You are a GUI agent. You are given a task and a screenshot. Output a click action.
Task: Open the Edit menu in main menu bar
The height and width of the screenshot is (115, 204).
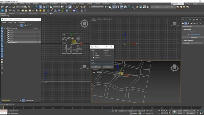(4, 4)
